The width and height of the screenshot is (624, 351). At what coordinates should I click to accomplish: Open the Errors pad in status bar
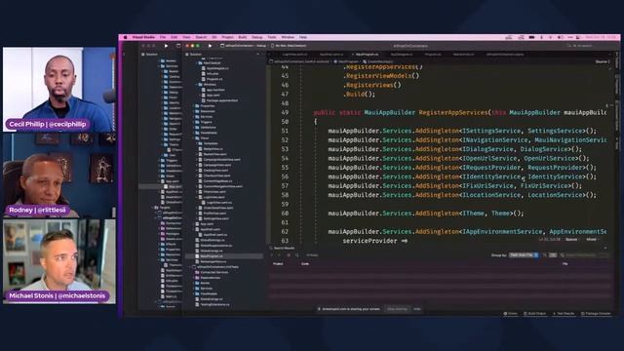[x=511, y=314]
